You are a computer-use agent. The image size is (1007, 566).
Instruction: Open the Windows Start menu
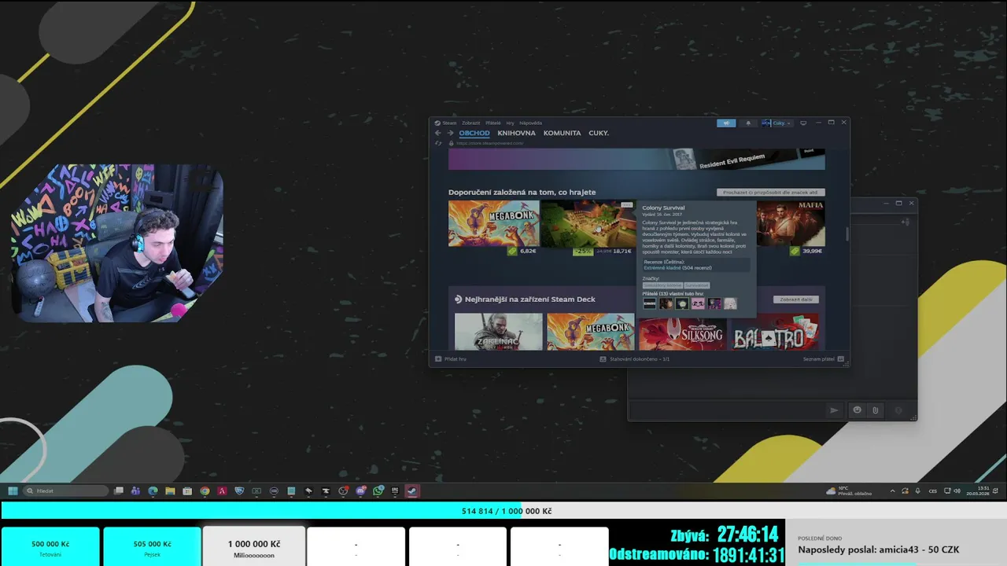pos(13,491)
